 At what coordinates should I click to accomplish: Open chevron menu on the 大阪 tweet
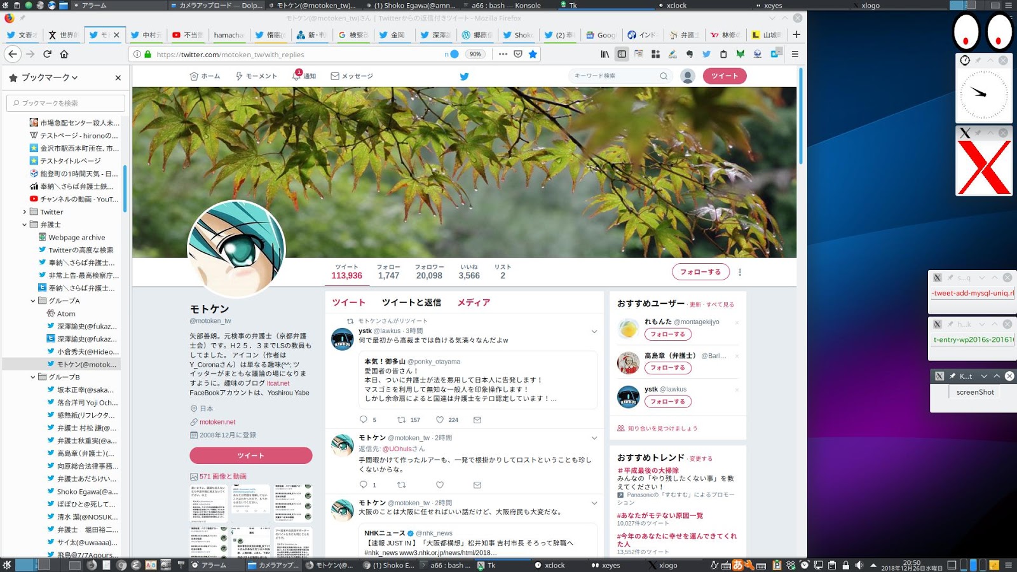[594, 503]
